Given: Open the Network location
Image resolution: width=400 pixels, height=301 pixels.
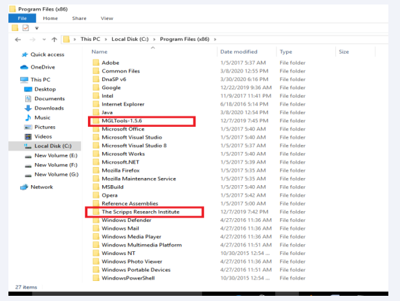Looking at the screenshot, I should (x=41, y=187).
